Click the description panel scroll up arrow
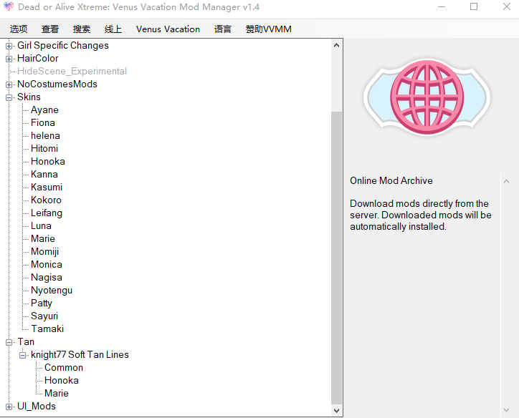519x418 pixels. tap(507, 181)
